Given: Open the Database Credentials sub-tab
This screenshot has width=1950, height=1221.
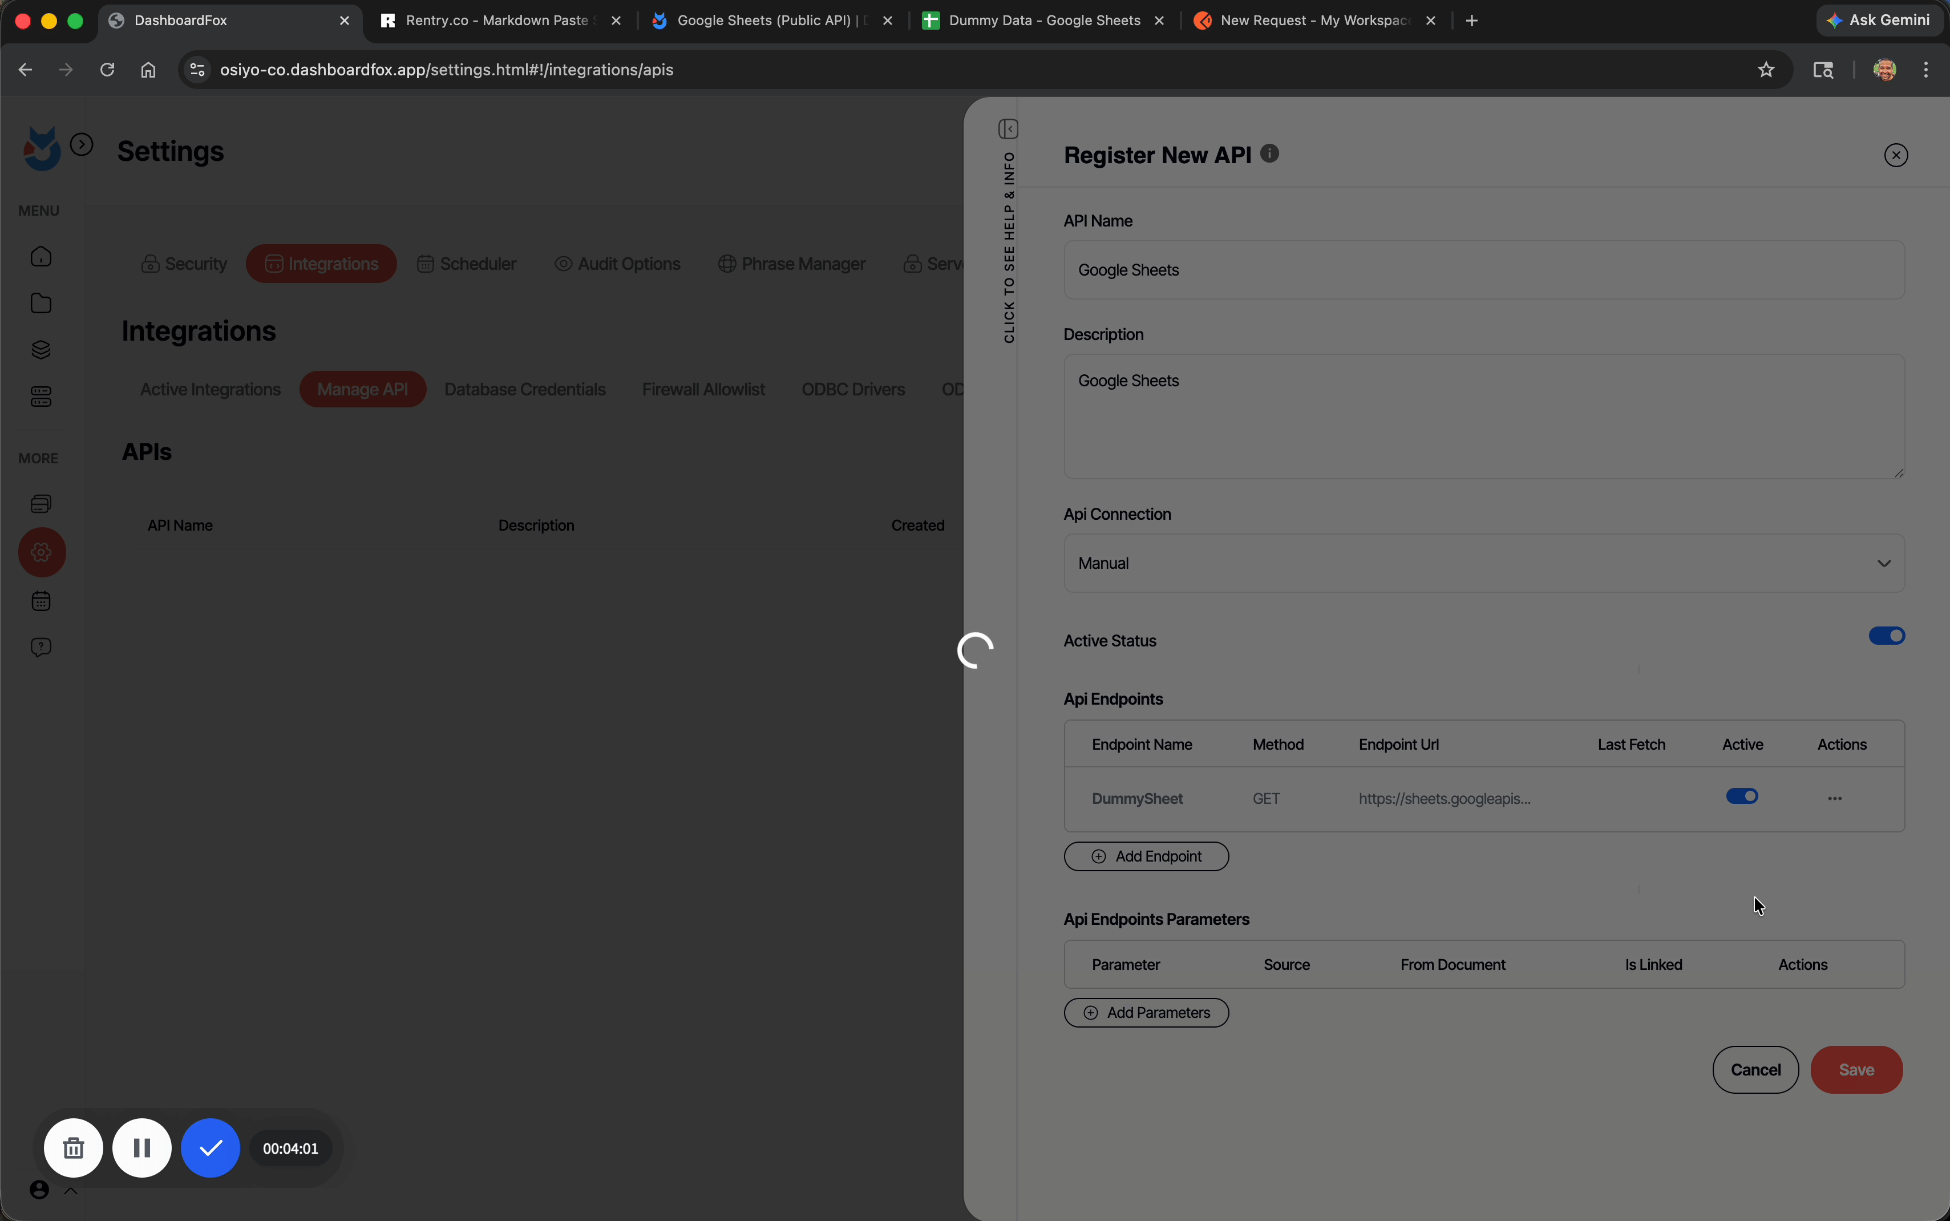Looking at the screenshot, I should pos(525,389).
